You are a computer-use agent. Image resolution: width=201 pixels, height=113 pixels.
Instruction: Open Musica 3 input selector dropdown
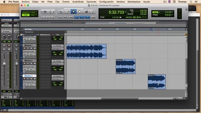point(58,76)
